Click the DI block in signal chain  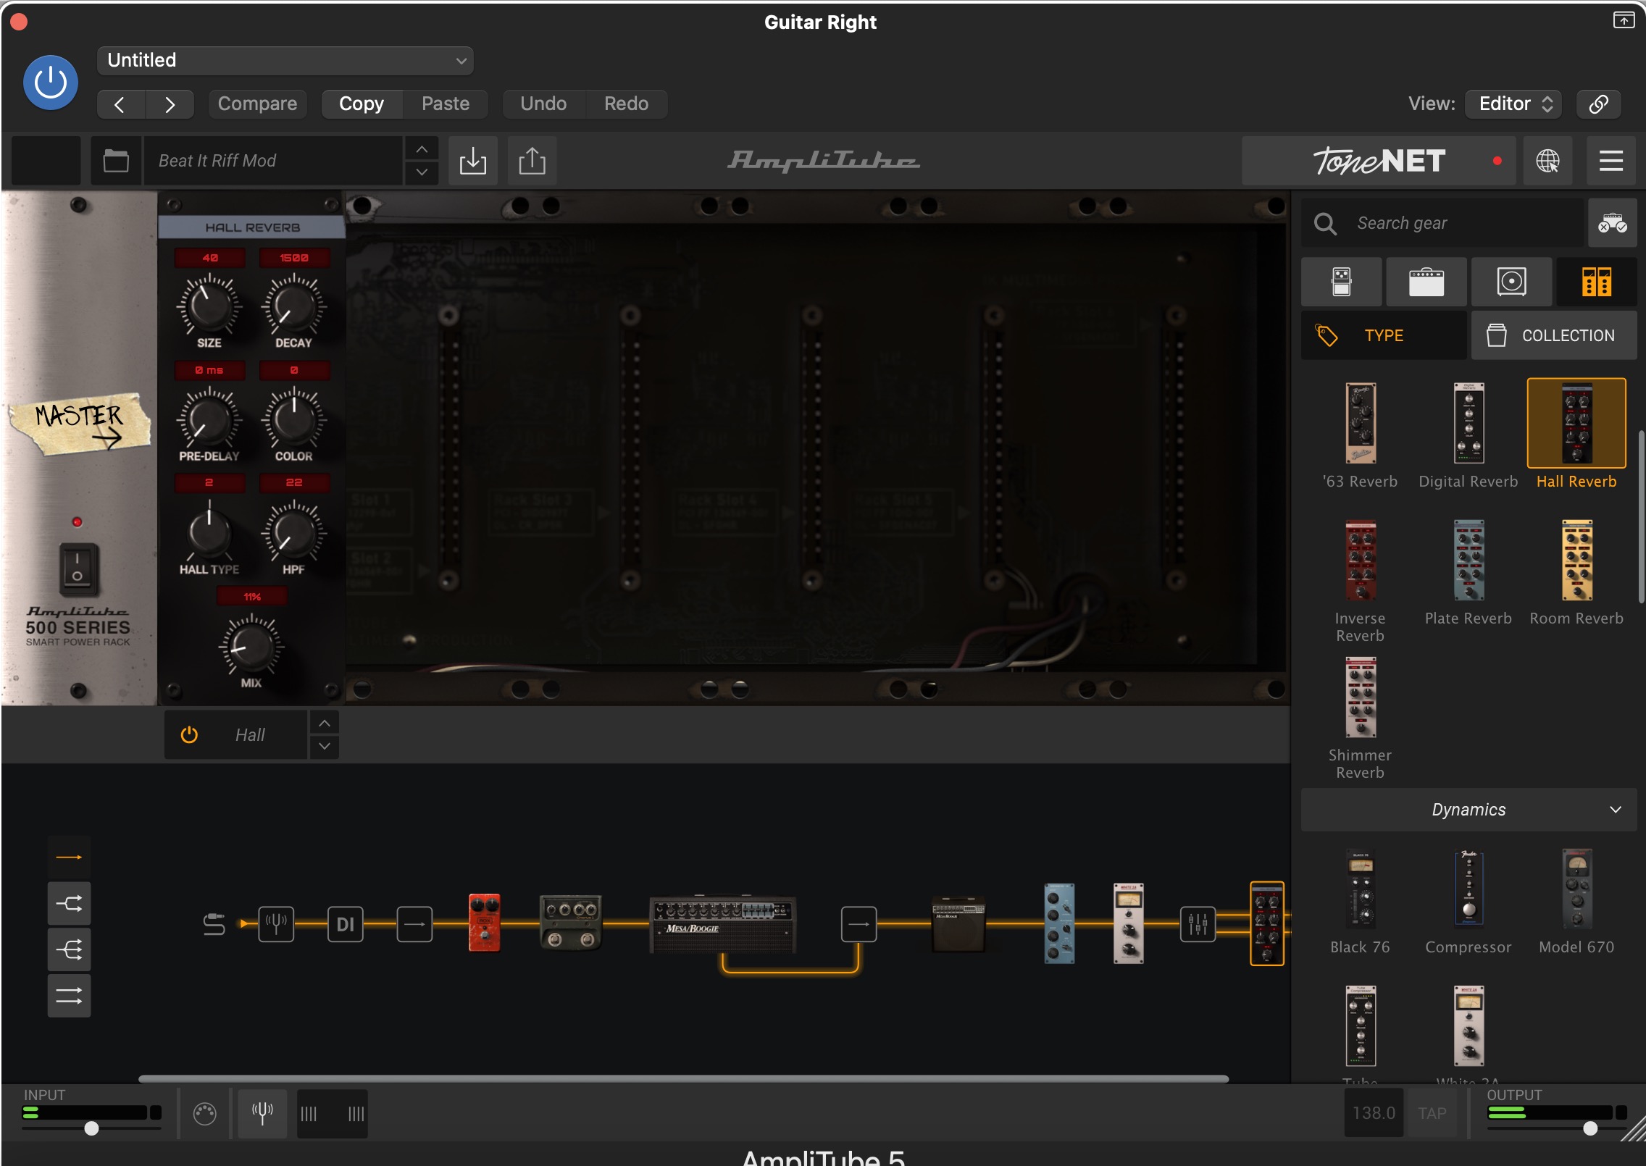point(346,924)
